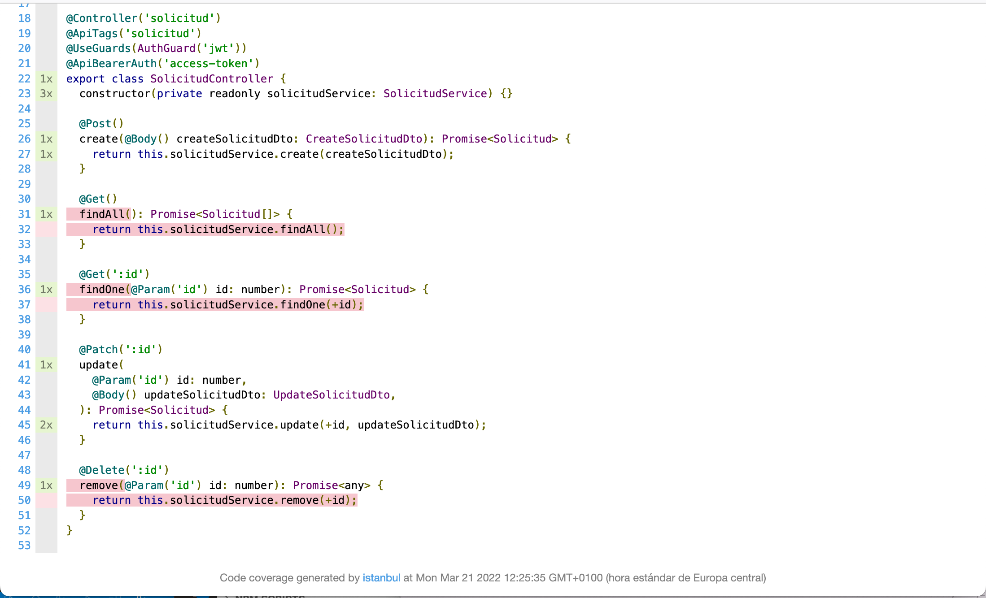This screenshot has height=598, width=986.
Task: Click the @Controller('solicitud') decorator
Action: 144,18
